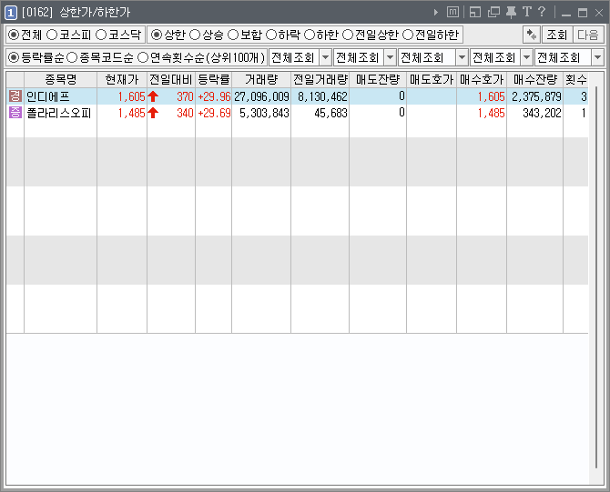Click the red up arrow for 인디에프
This screenshot has height=492, width=610.
pyautogui.click(x=153, y=96)
